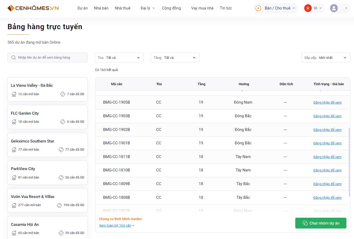Click login link for BMG-CC-1905B
This screenshot has height=239, width=354.
(x=327, y=103)
